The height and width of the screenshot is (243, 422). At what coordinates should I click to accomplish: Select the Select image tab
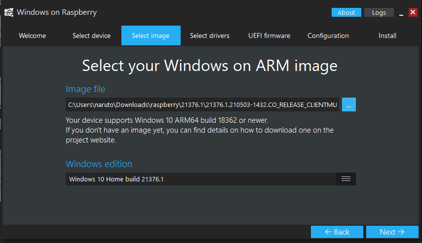(151, 35)
